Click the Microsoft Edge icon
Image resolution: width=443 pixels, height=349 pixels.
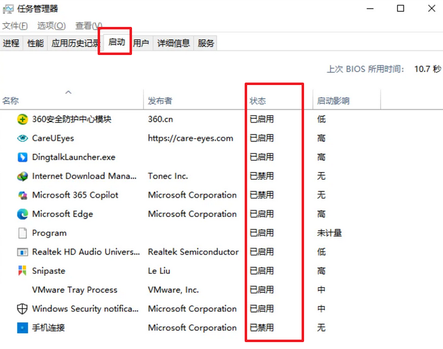pyautogui.click(x=23, y=214)
